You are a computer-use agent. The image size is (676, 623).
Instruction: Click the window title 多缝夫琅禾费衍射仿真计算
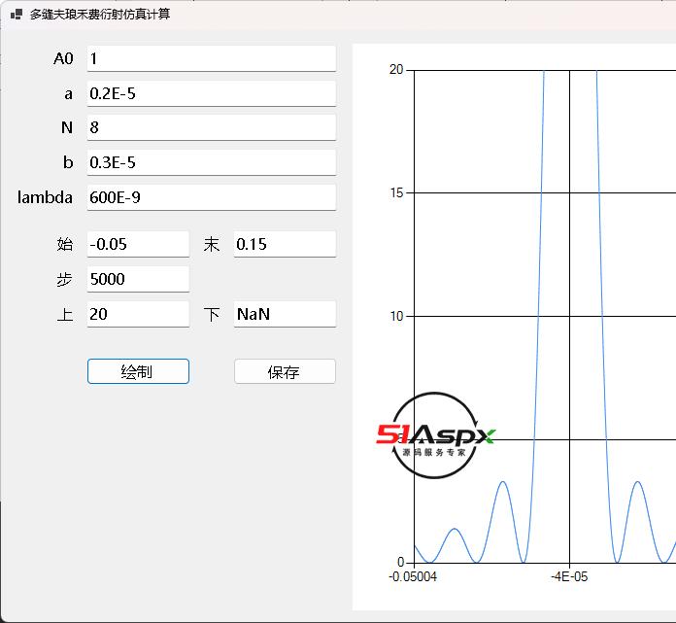click(100, 15)
